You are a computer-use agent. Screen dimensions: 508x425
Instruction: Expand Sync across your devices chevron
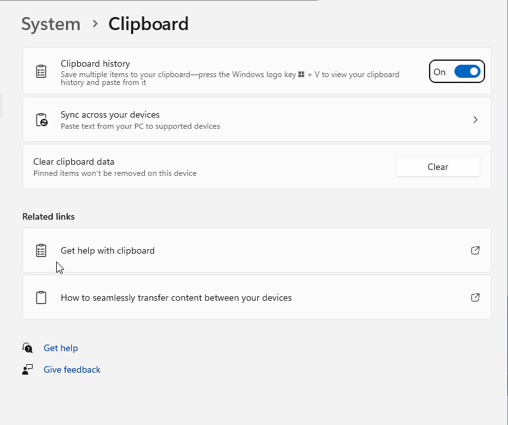click(x=475, y=120)
